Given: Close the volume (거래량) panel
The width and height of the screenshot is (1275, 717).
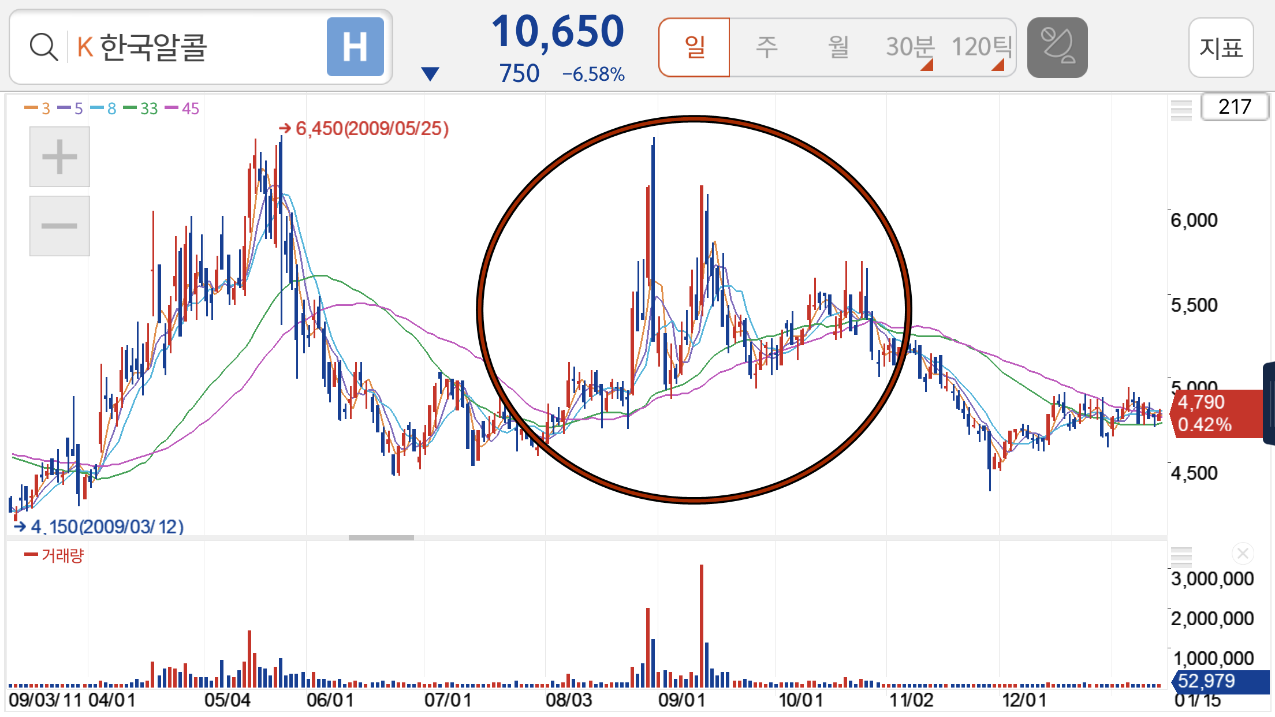Looking at the screenshot, I should click(x=1242, y=554).
